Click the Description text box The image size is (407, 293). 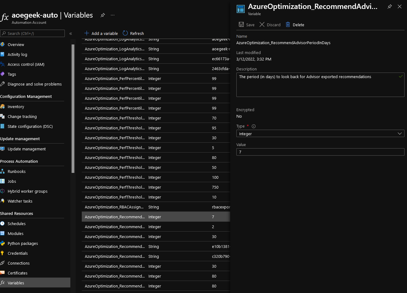320,85
